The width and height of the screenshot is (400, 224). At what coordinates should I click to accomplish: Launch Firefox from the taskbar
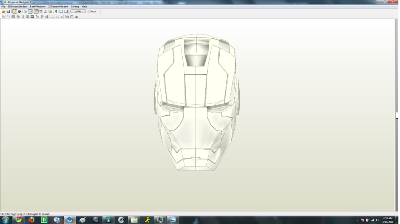31,220
